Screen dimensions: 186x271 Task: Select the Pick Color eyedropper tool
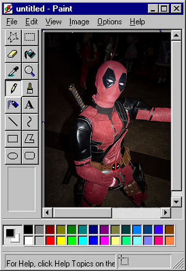(13, 71)
